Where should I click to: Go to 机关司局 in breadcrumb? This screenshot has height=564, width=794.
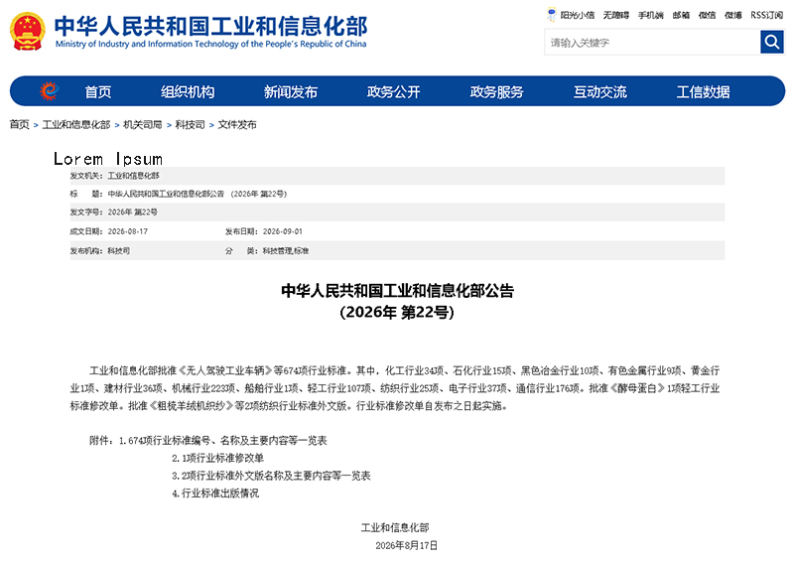click(x=143, y=125)
